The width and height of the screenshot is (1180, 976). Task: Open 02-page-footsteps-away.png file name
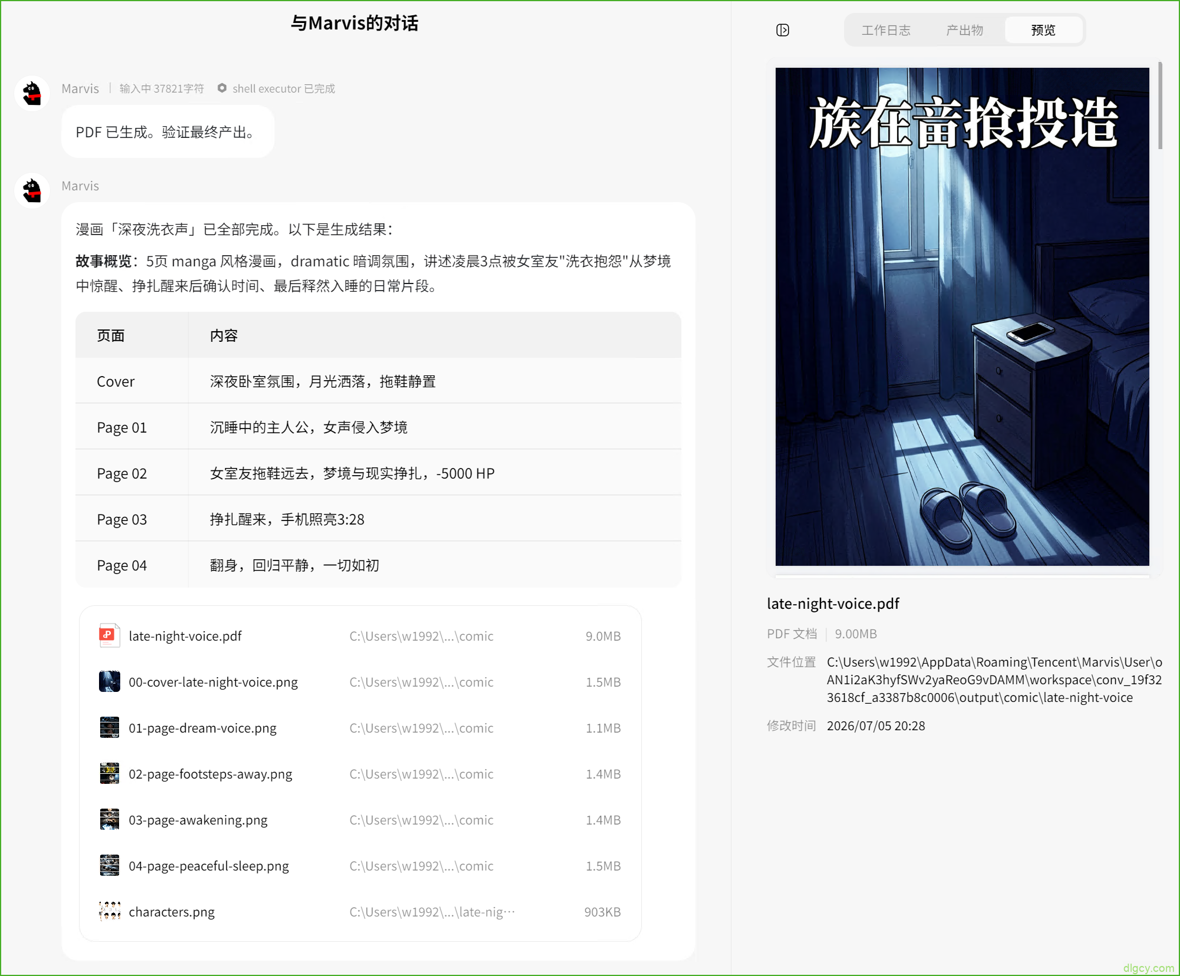click(x=210, y=774)
